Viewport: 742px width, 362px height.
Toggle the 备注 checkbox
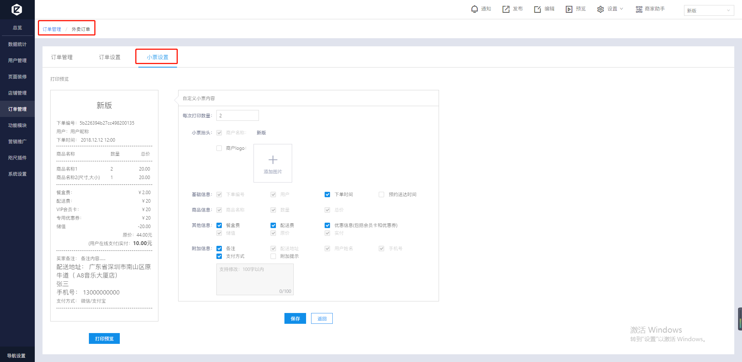click(219, 249)
